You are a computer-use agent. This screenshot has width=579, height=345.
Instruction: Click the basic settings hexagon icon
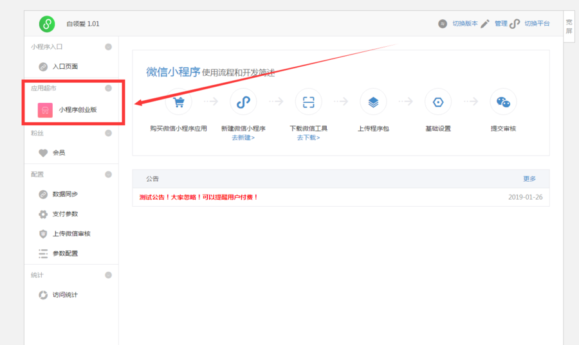click(x=438, y=102)
